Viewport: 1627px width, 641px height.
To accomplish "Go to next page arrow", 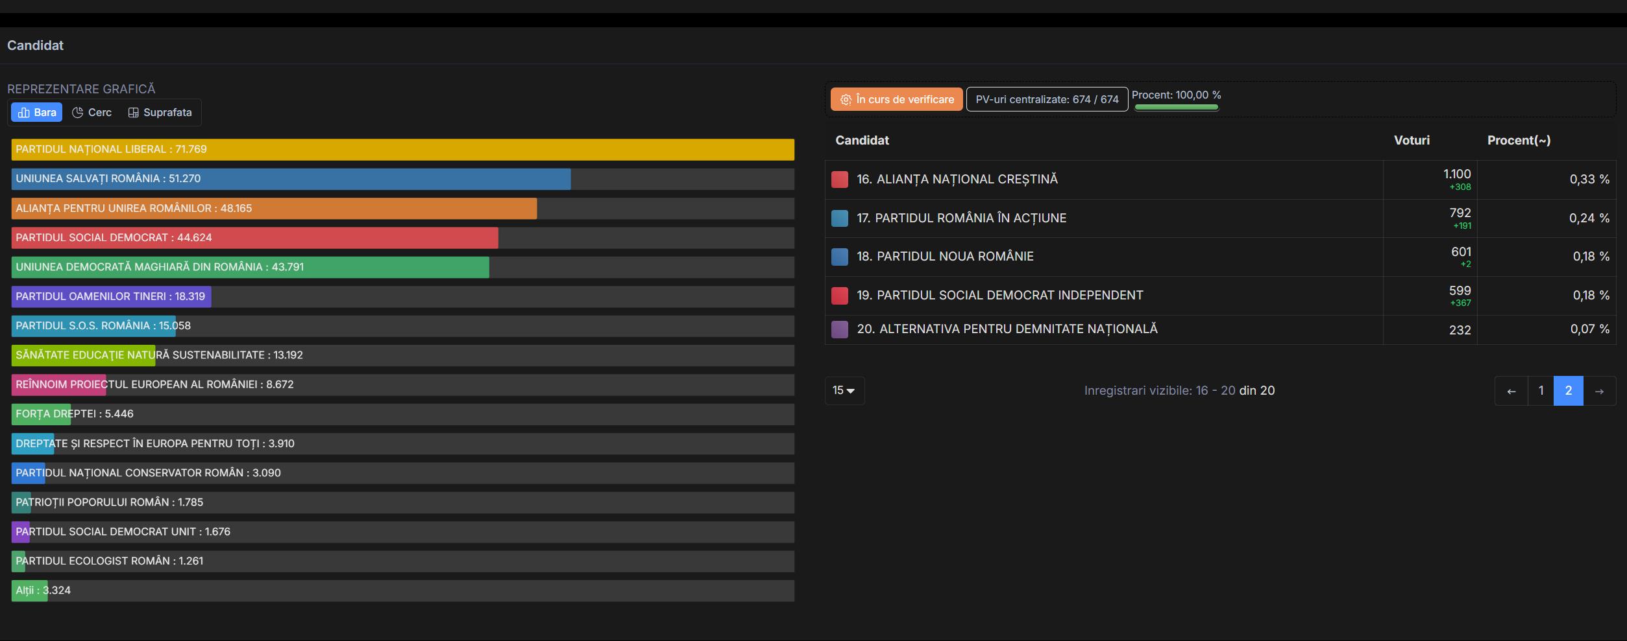I will point(1599,391).
